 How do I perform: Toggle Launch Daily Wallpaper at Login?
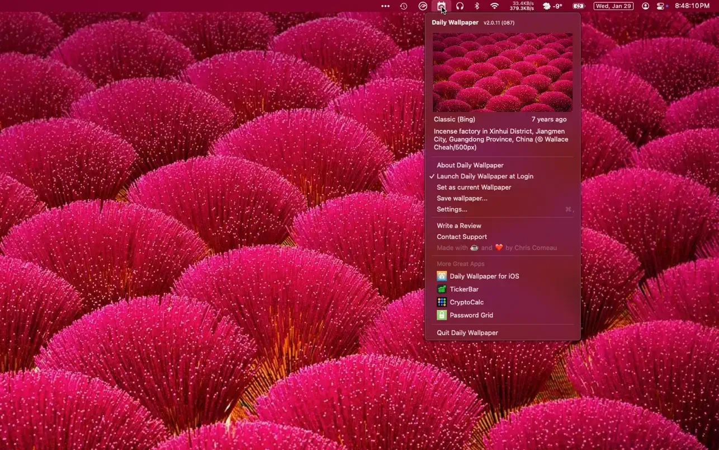coord(485,176)
